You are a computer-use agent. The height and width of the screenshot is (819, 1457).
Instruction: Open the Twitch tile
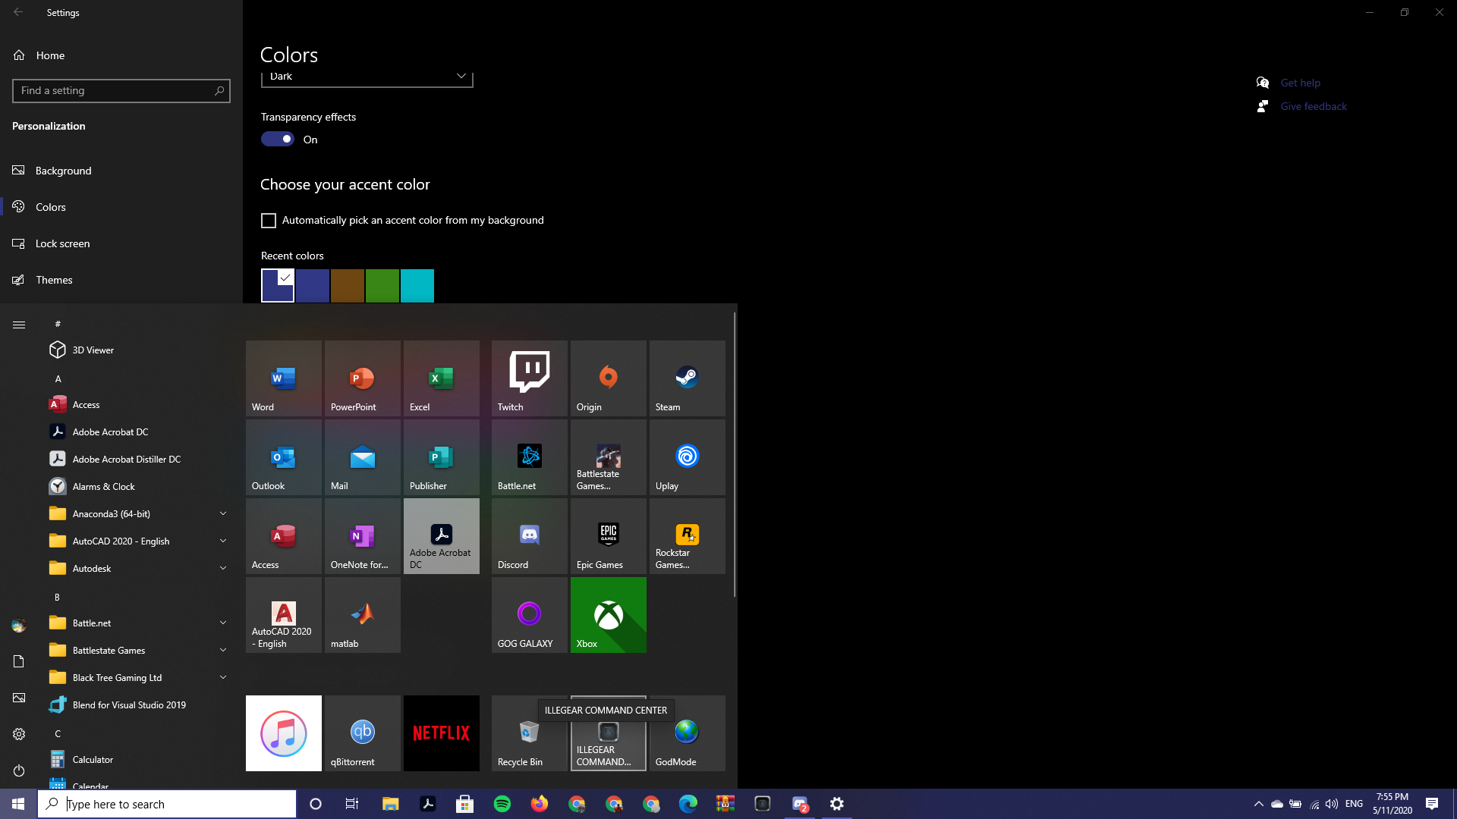[x=529, y=378]
